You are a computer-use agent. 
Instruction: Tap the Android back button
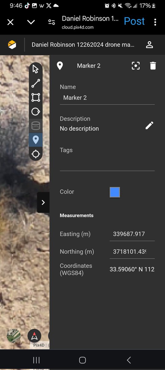129,360
